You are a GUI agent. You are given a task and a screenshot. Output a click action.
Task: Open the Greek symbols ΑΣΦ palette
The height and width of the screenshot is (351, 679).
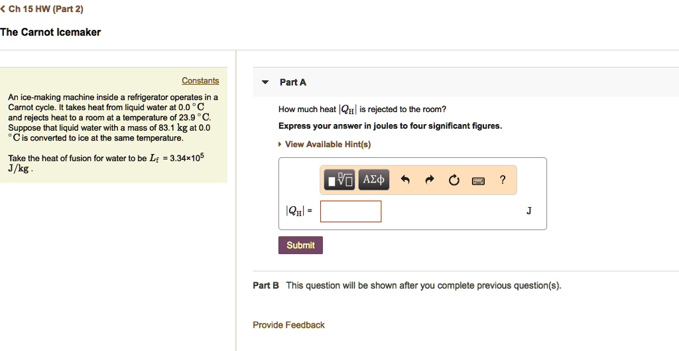tap(374, 180)
